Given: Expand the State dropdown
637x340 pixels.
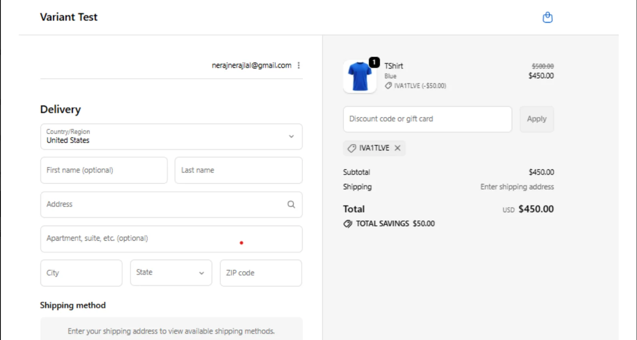Looking at the screenshot, I should (x=171, y=273).
